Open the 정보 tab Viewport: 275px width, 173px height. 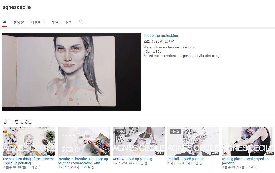point(69,22)
